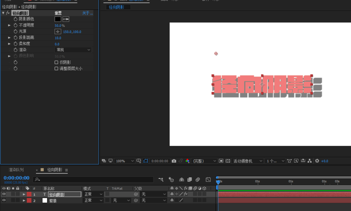Click the 重置 reset button for effect
This screenshot has width=351, height=211.
[58, 13]
